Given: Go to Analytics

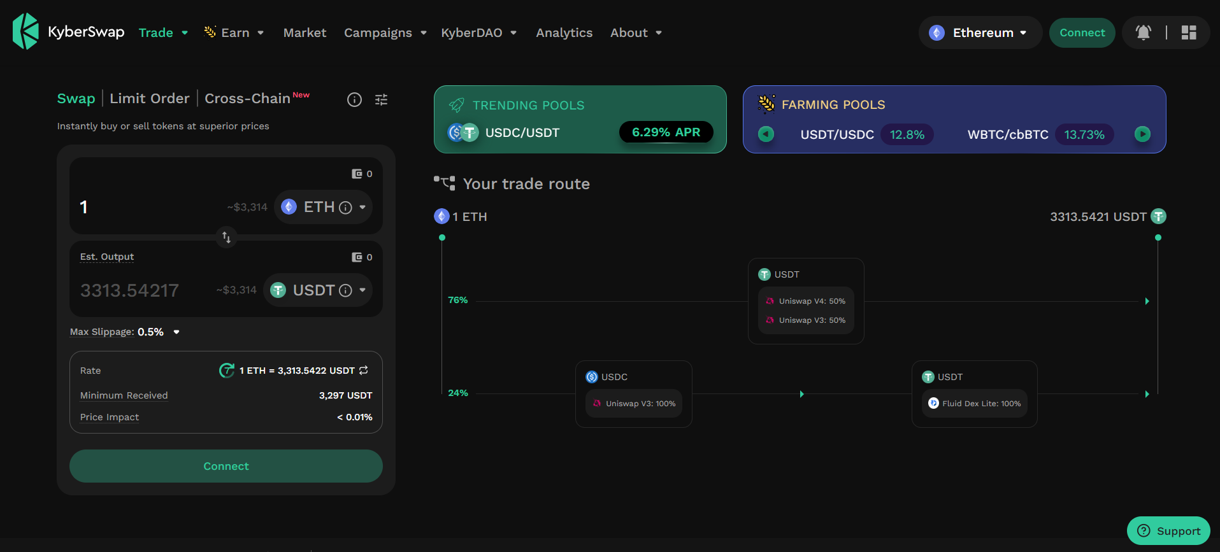Looking at the screenshot, I should click(564, 32).
